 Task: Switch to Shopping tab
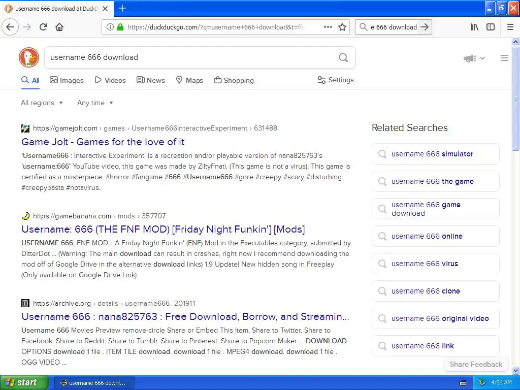[234, 80]
